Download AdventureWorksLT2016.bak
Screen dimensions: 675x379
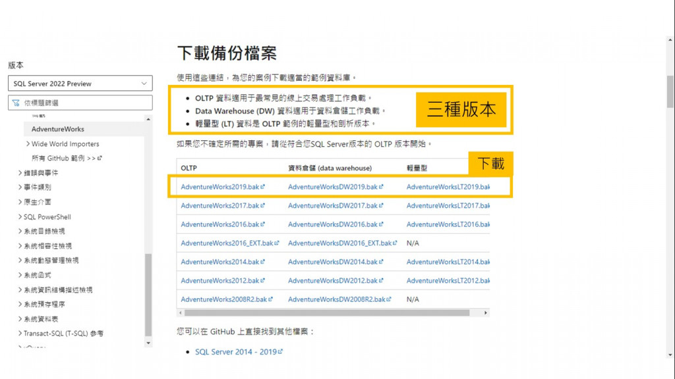tap(448, 224)
